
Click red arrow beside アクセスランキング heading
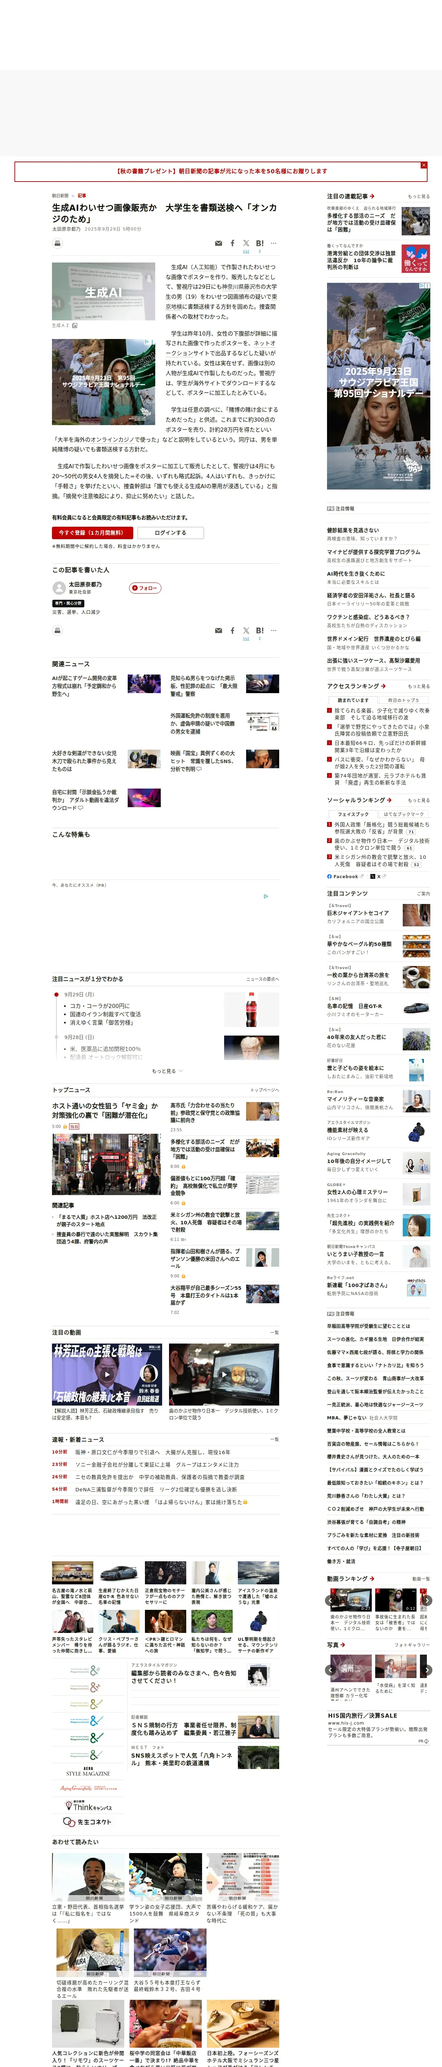click(x=383, y=686)
